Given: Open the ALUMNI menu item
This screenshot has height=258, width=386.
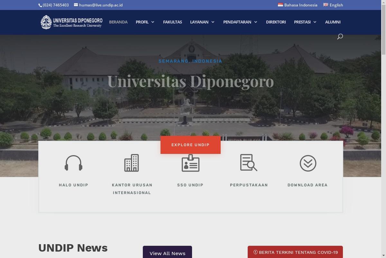Looking at the screenshot, I should pos(333,22).
